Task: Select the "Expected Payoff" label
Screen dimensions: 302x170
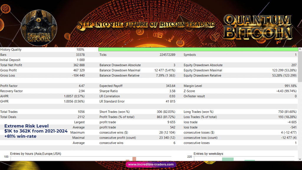Action: click(x=111, y=86)
